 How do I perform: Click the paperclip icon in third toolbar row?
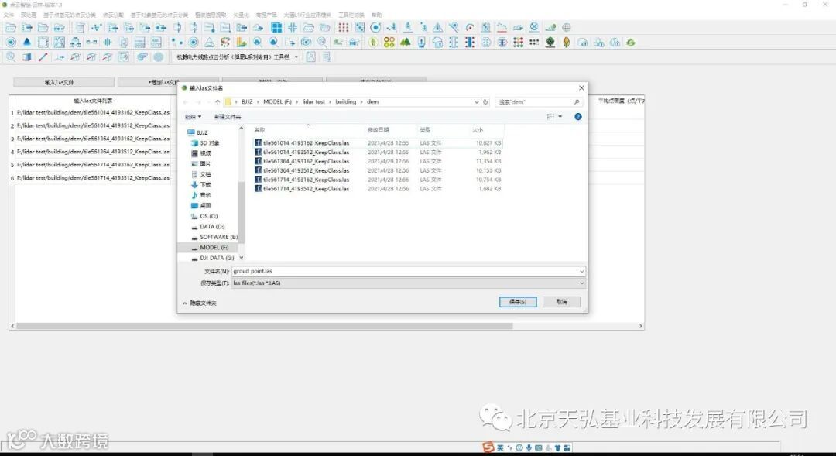(142, 57)
